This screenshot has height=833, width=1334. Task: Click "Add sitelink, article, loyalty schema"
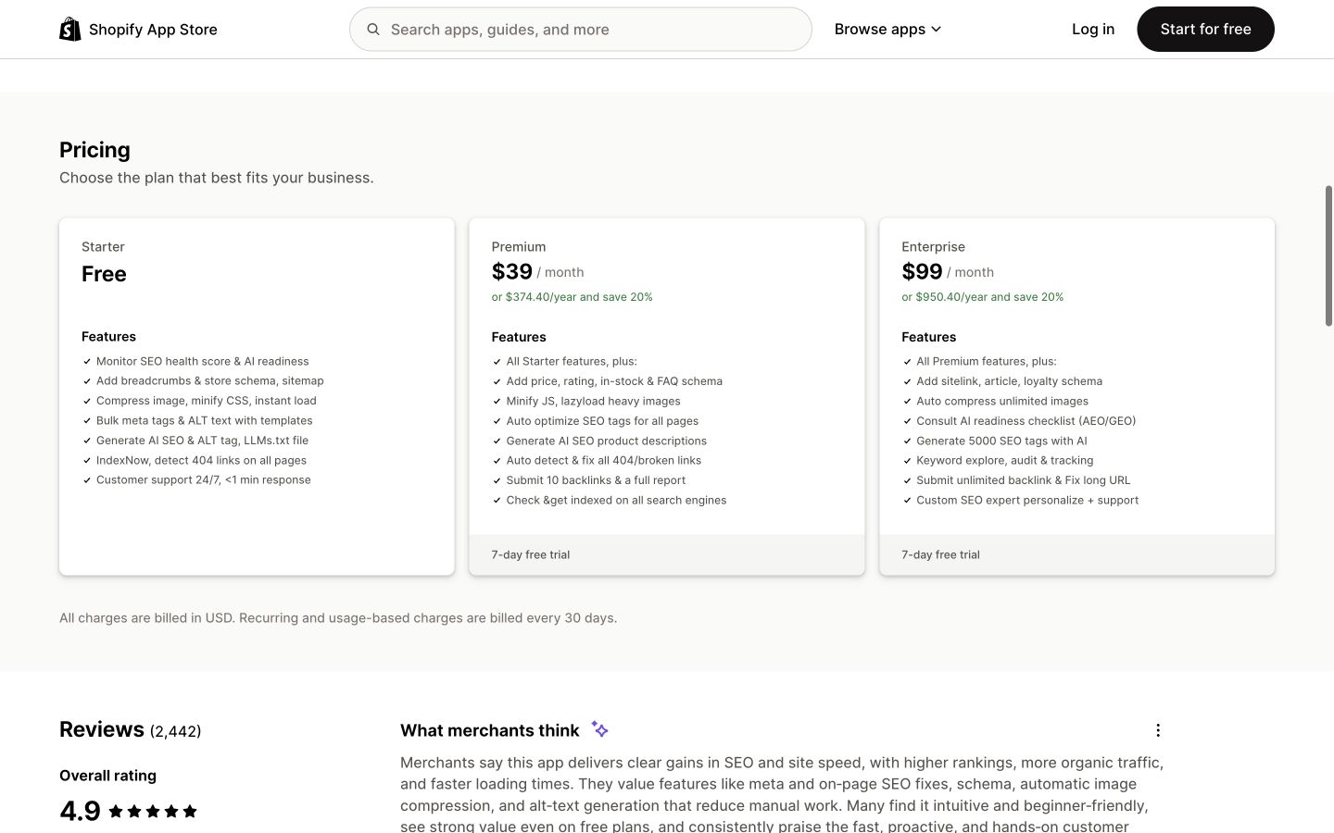tap(1009, 381)
